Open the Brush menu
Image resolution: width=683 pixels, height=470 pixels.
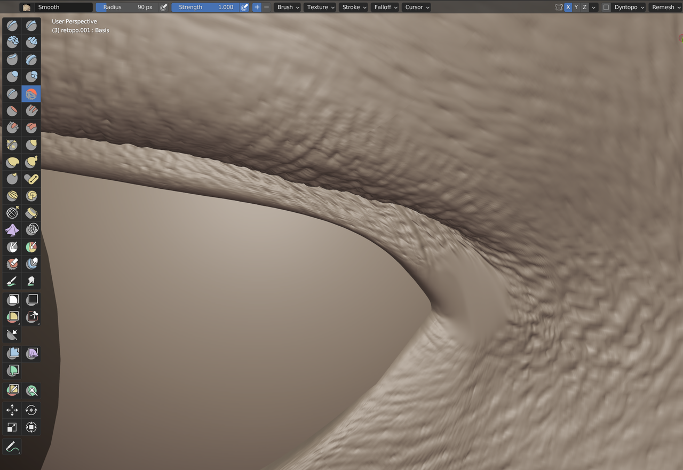(x=287, y=7)
